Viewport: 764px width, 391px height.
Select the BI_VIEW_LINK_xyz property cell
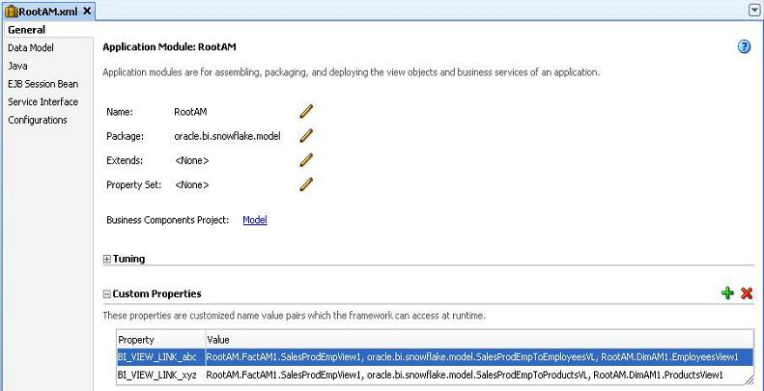pyautogui.click(x=160, y=375)
